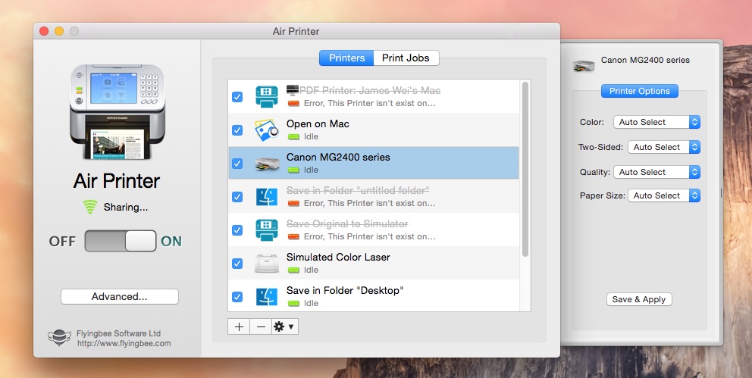Screen dimensions: 752x378
Task: Toggle the sharing OFF/ON switch
Action: [121, 241]
